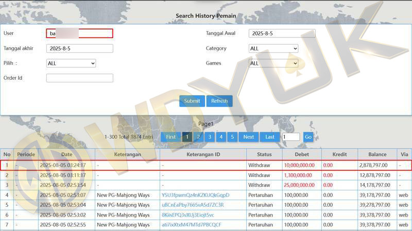The height and width of the screenshot is (231, 412).
Task: Click balance value 14,178,797.00
Action: (375, 185)
